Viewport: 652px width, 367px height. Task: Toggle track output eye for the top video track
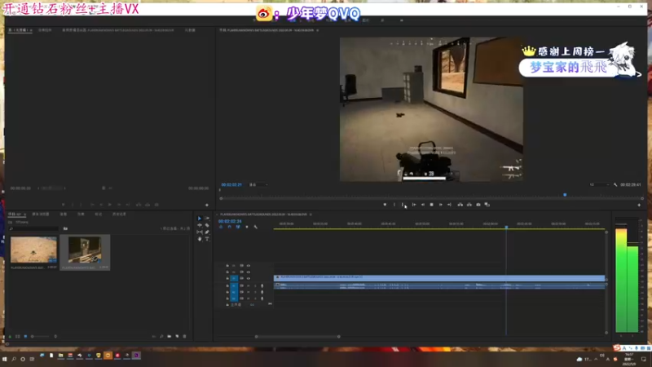(249, 266)
